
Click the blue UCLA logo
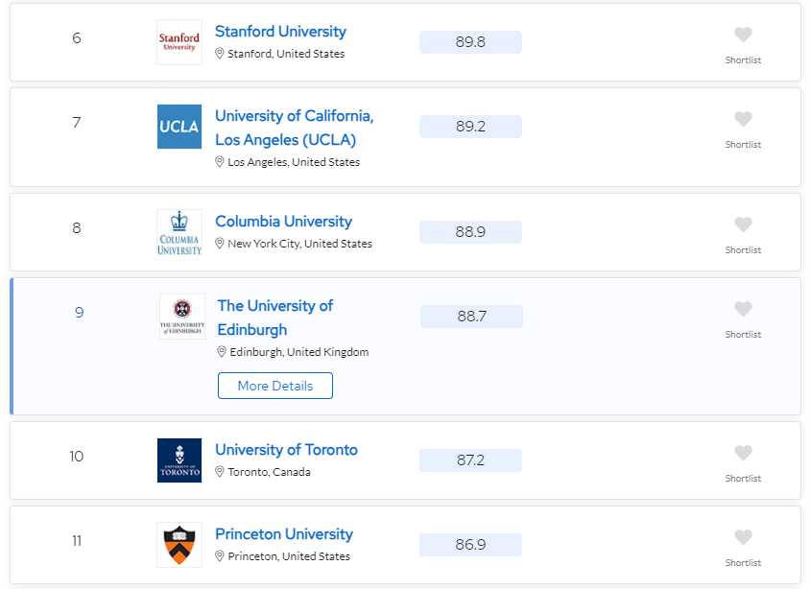(179, 127)
